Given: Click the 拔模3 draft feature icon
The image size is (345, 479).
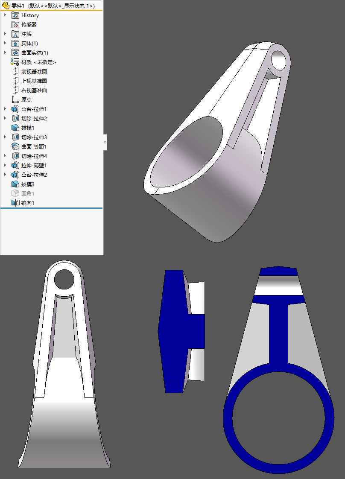Looking at the screenshot, I should [15, 184].
